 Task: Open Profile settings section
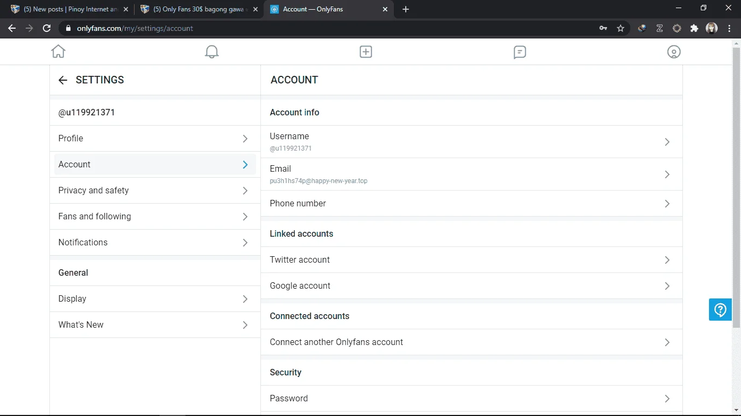(155, 139)
